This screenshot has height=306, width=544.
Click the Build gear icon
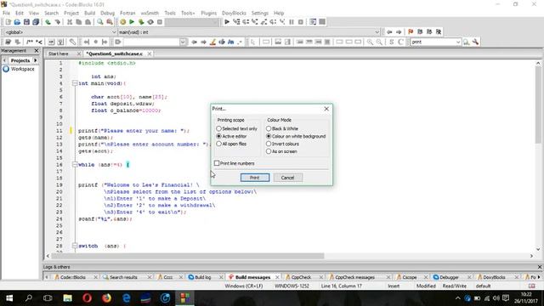coord(122,22)
